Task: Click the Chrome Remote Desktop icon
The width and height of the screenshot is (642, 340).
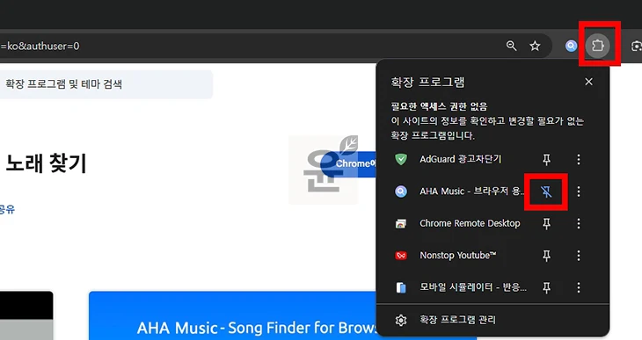Action: (401, 223)
